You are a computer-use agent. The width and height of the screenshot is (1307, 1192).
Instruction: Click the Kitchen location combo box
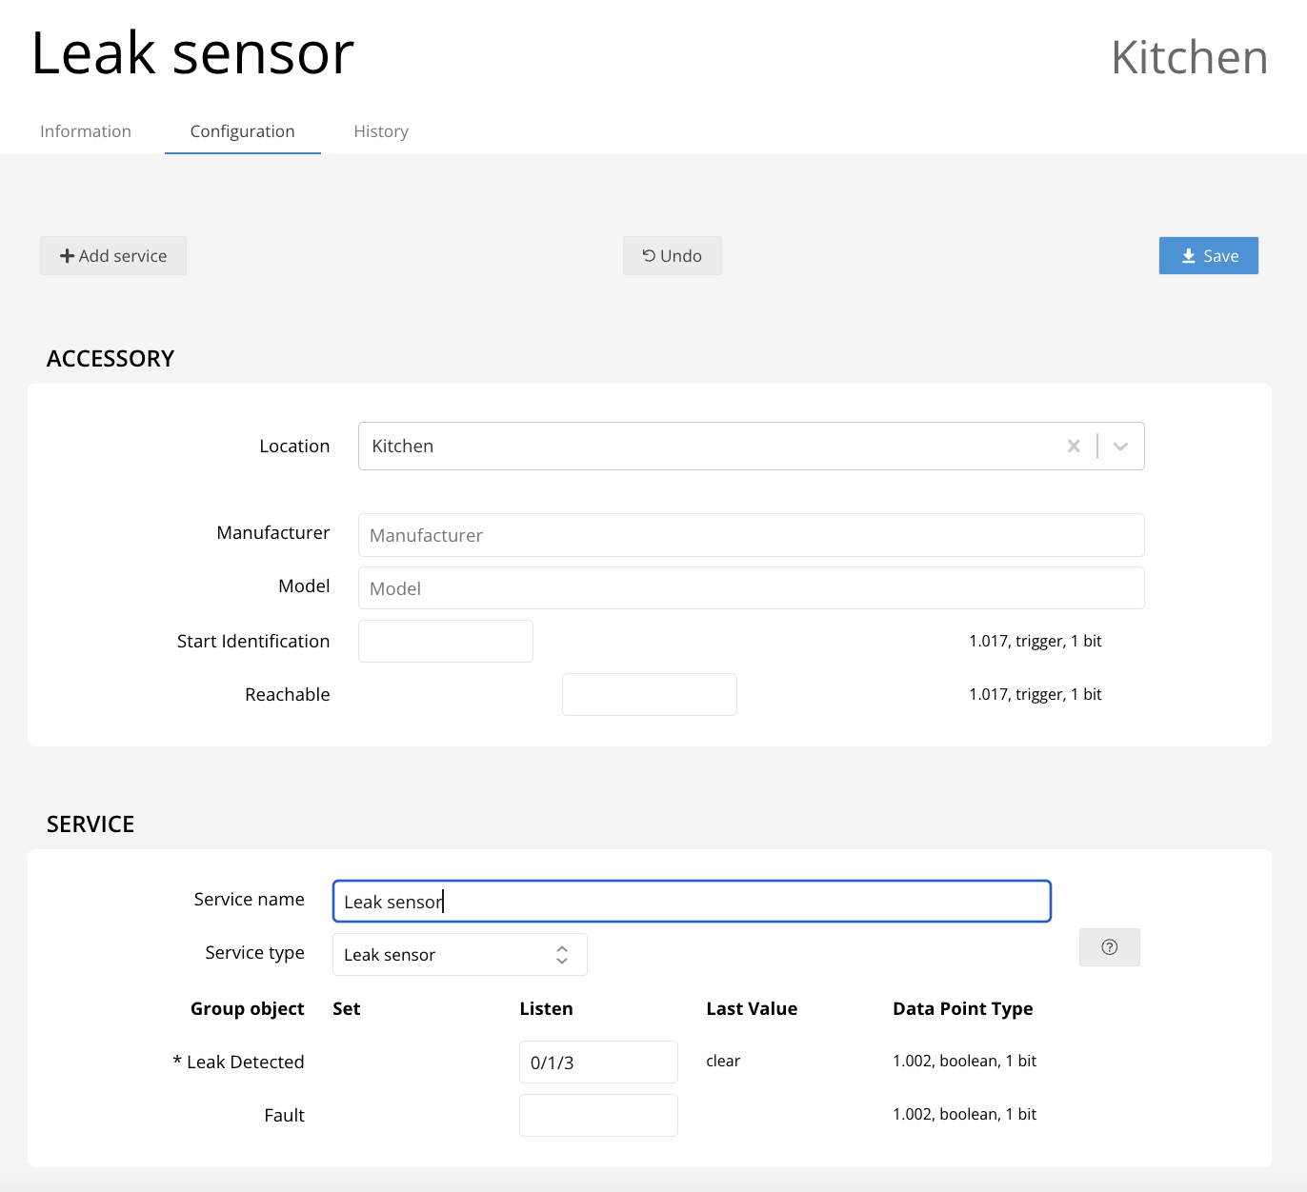[x=705, y=447]
